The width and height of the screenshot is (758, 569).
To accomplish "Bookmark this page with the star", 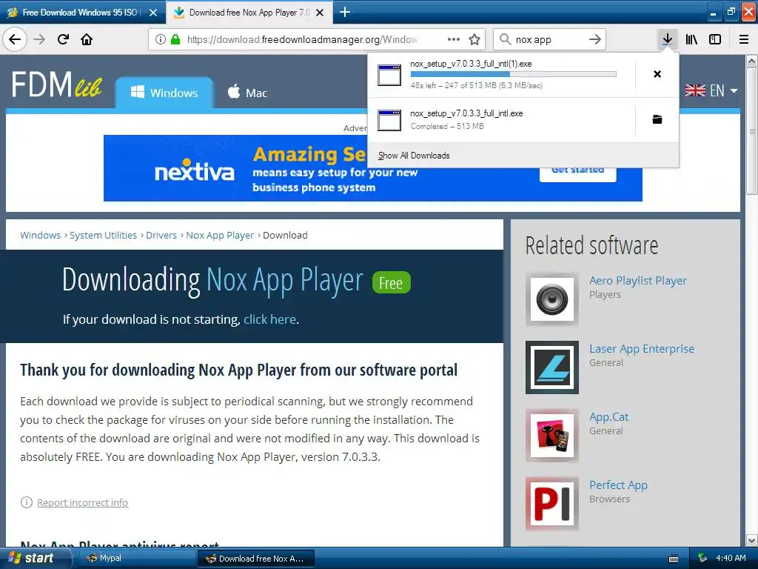I will (474, 39).
